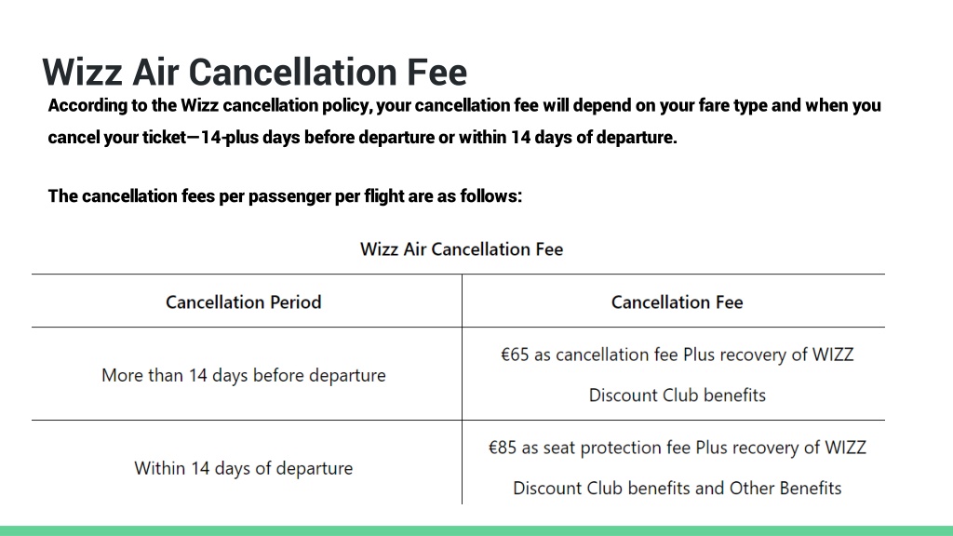Click the 'More than 14 days before departure' cell
This screenshot has height=536, width=953.
(x=243, y=375)
